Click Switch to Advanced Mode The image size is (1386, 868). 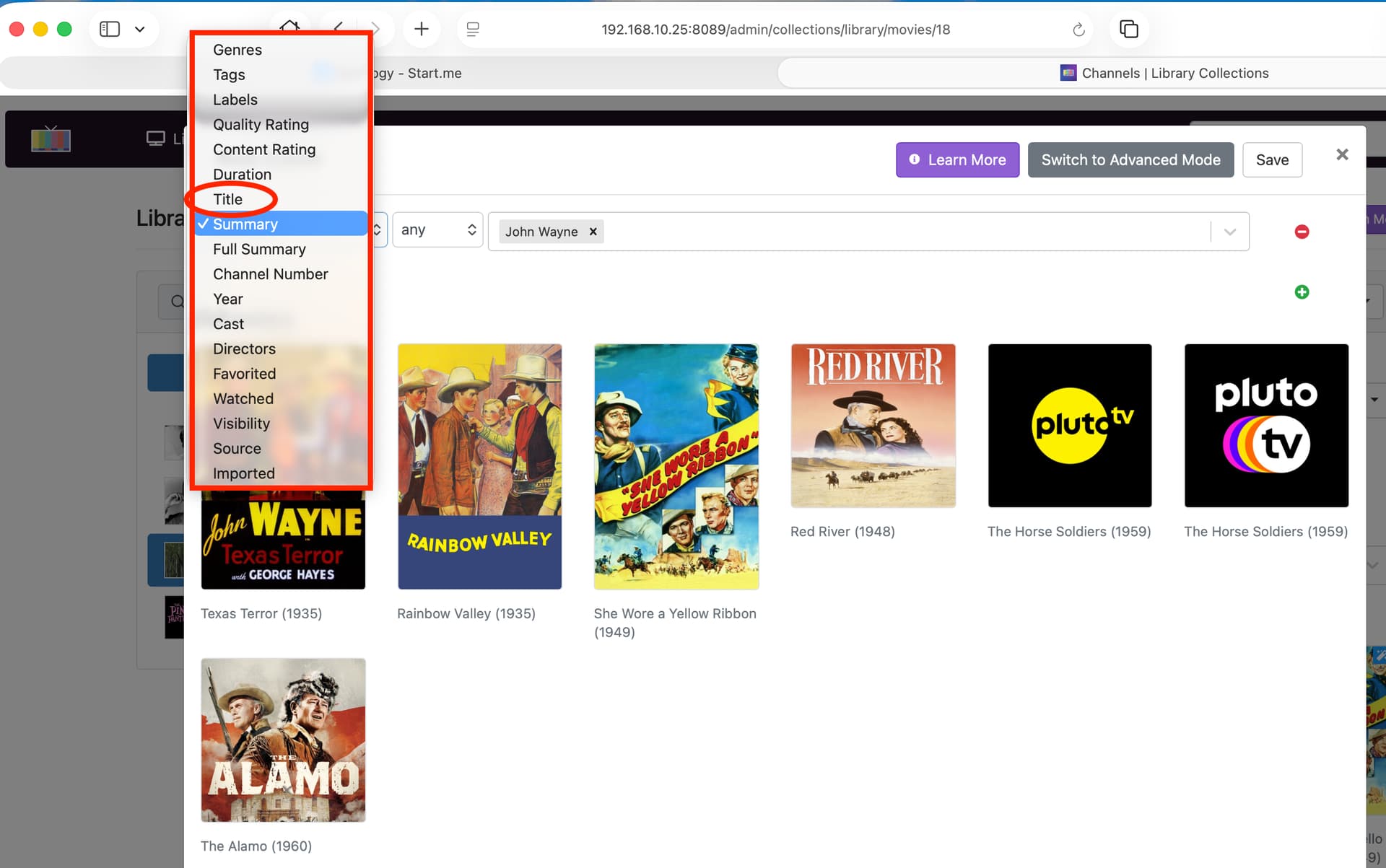pos(1130,160)
